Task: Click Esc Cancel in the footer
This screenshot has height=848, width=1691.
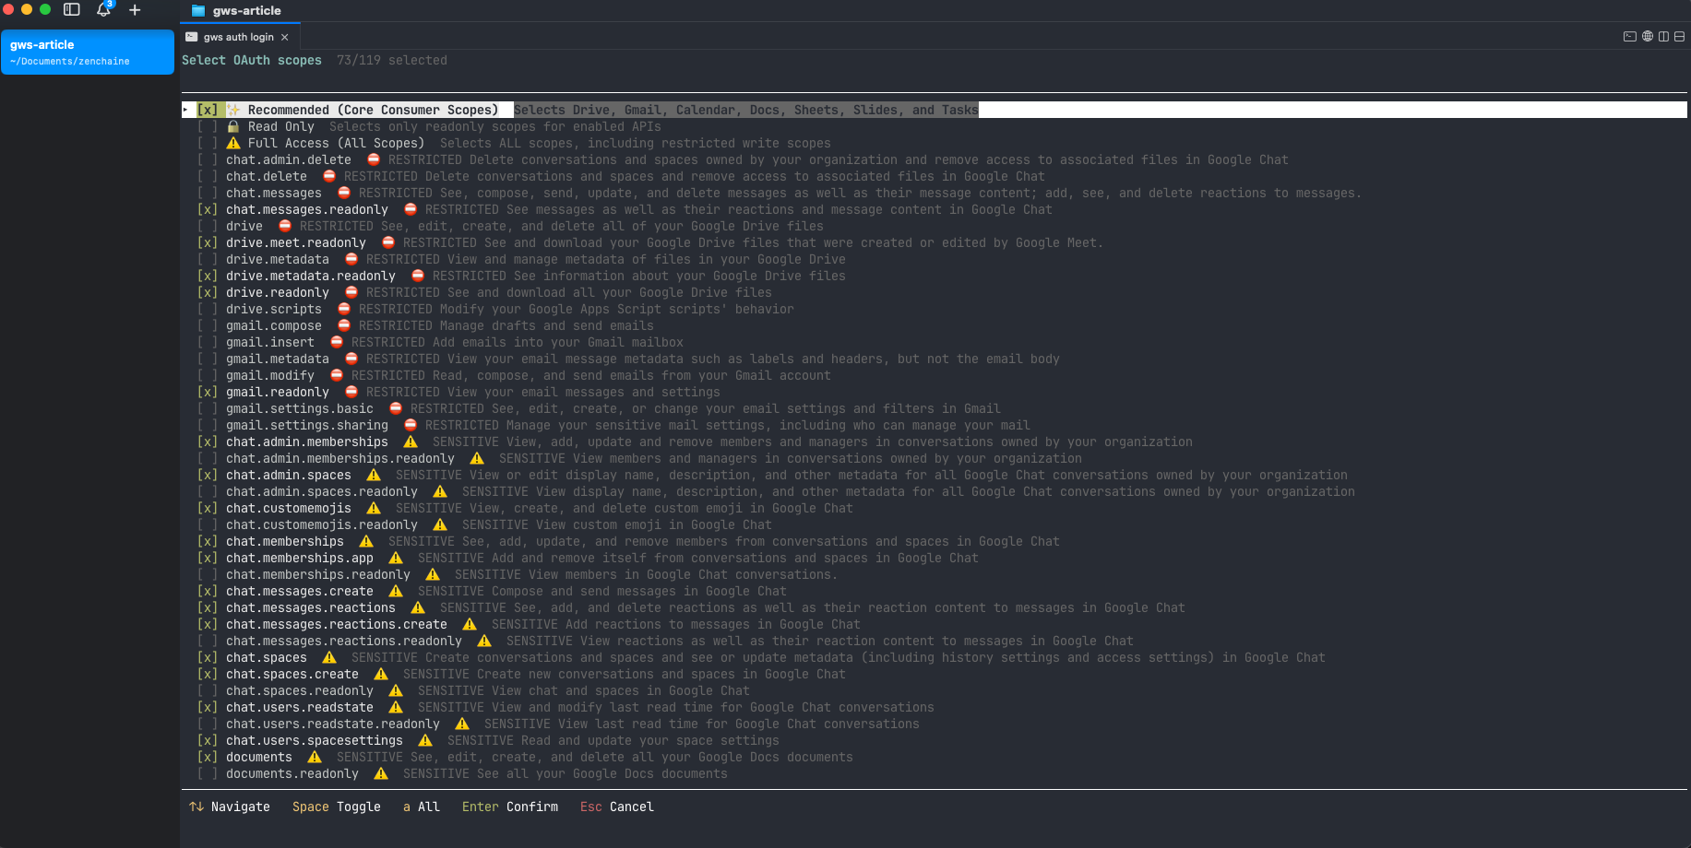Action: tap(616, 807)
